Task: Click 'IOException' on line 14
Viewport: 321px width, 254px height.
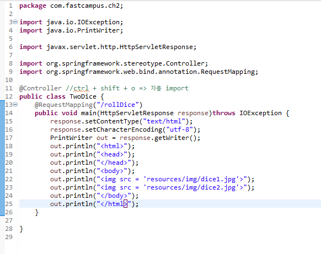Action: tap(261, 113)
